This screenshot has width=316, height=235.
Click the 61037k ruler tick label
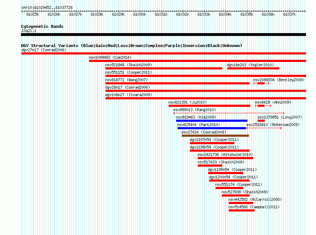(289, 14)
